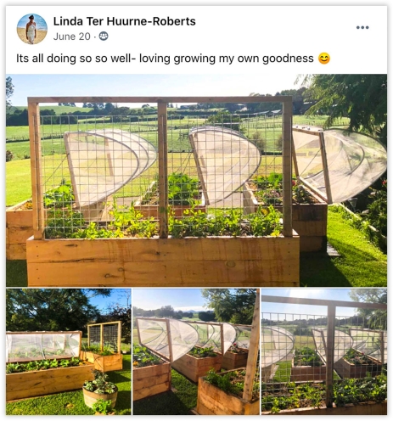Open the bottom-right photo with wire trellis
The height and width of the screenshot is (421, 393).
point(324,351)
